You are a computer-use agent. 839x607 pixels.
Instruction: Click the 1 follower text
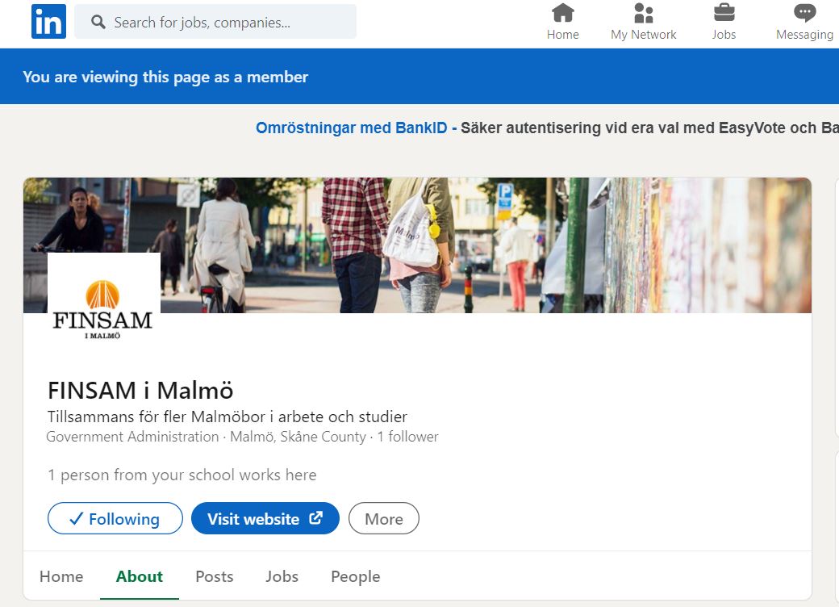(x=407, y=437)
